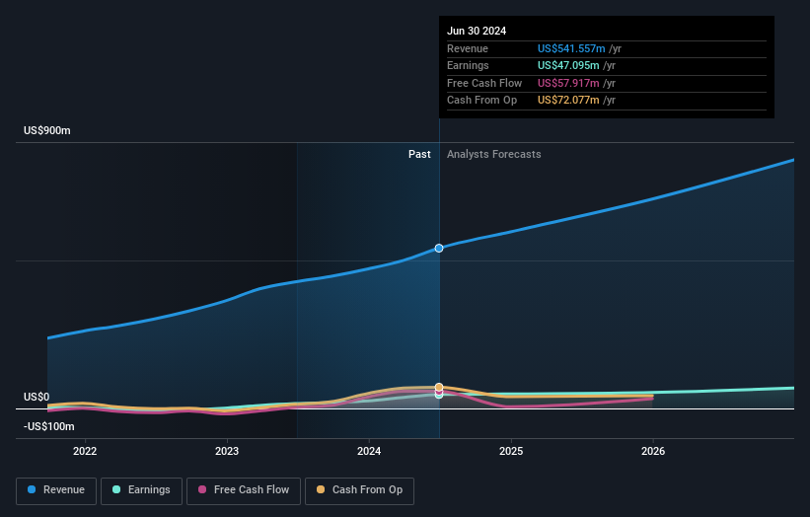
Task: Click the Revenue row label in tooltip
Action: (x=468, y=48)
